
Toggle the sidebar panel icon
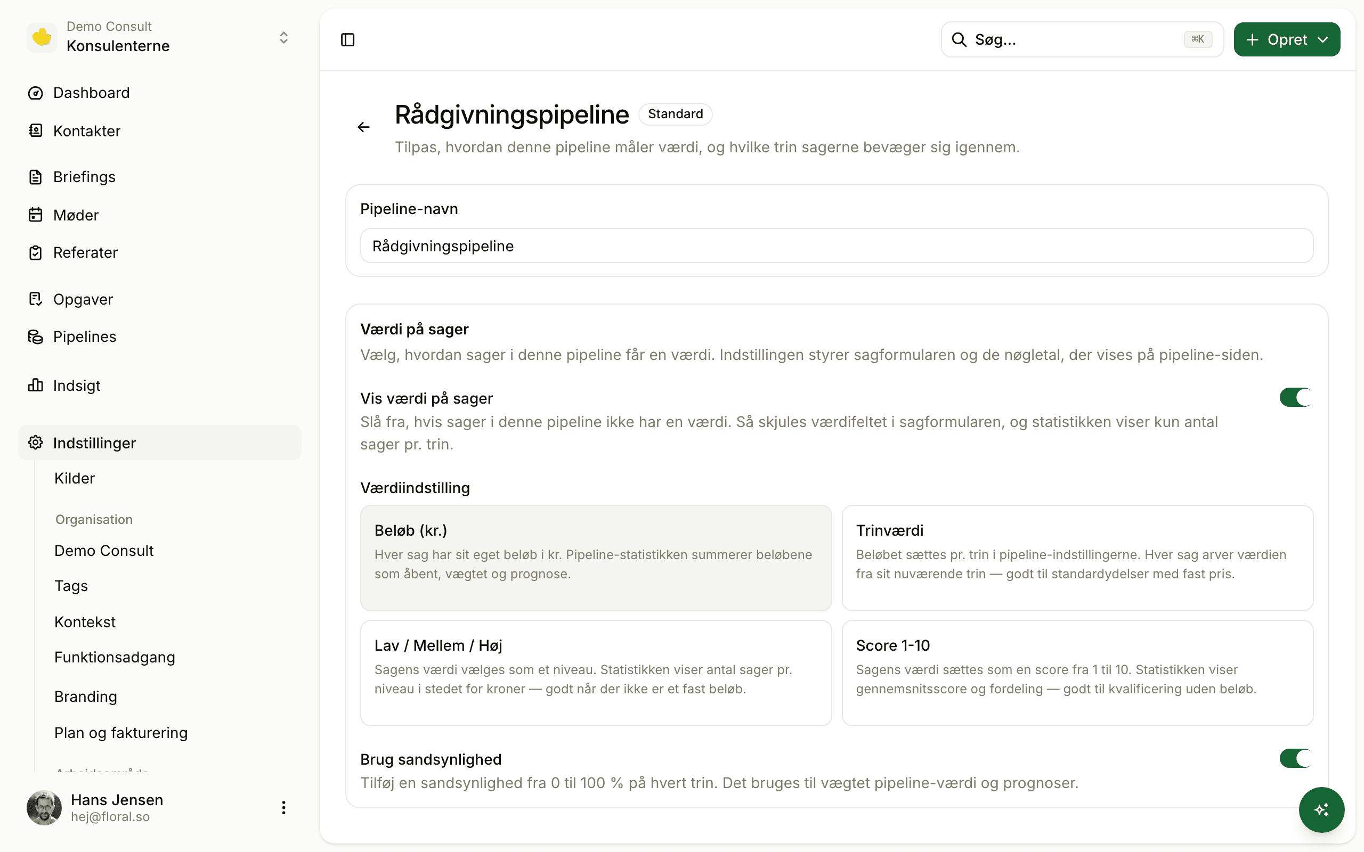pos(348,39)
